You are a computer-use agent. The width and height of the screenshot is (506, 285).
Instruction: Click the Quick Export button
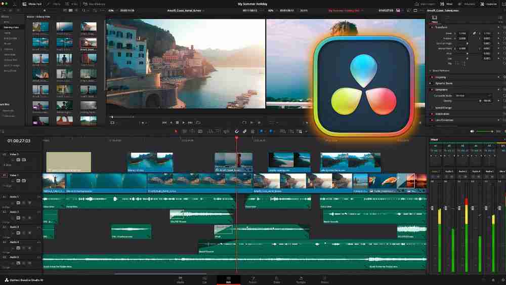(425, 4)
